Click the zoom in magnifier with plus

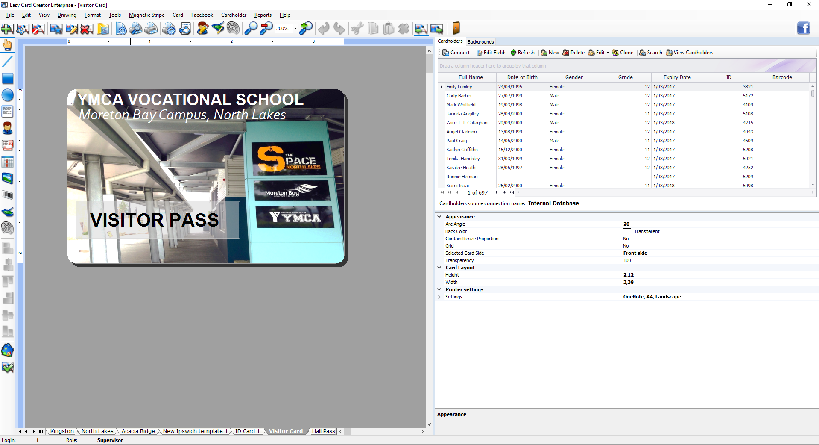pyautogui.click(x=306, y=29)
